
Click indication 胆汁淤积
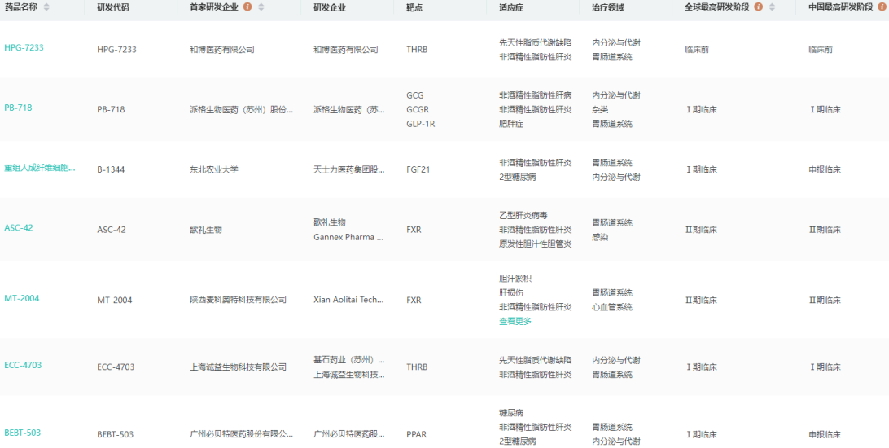[515, 279]
